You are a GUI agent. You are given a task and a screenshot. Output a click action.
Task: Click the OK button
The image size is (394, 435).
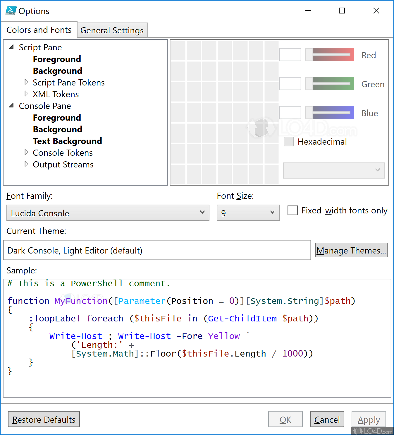tap(285, 419)
